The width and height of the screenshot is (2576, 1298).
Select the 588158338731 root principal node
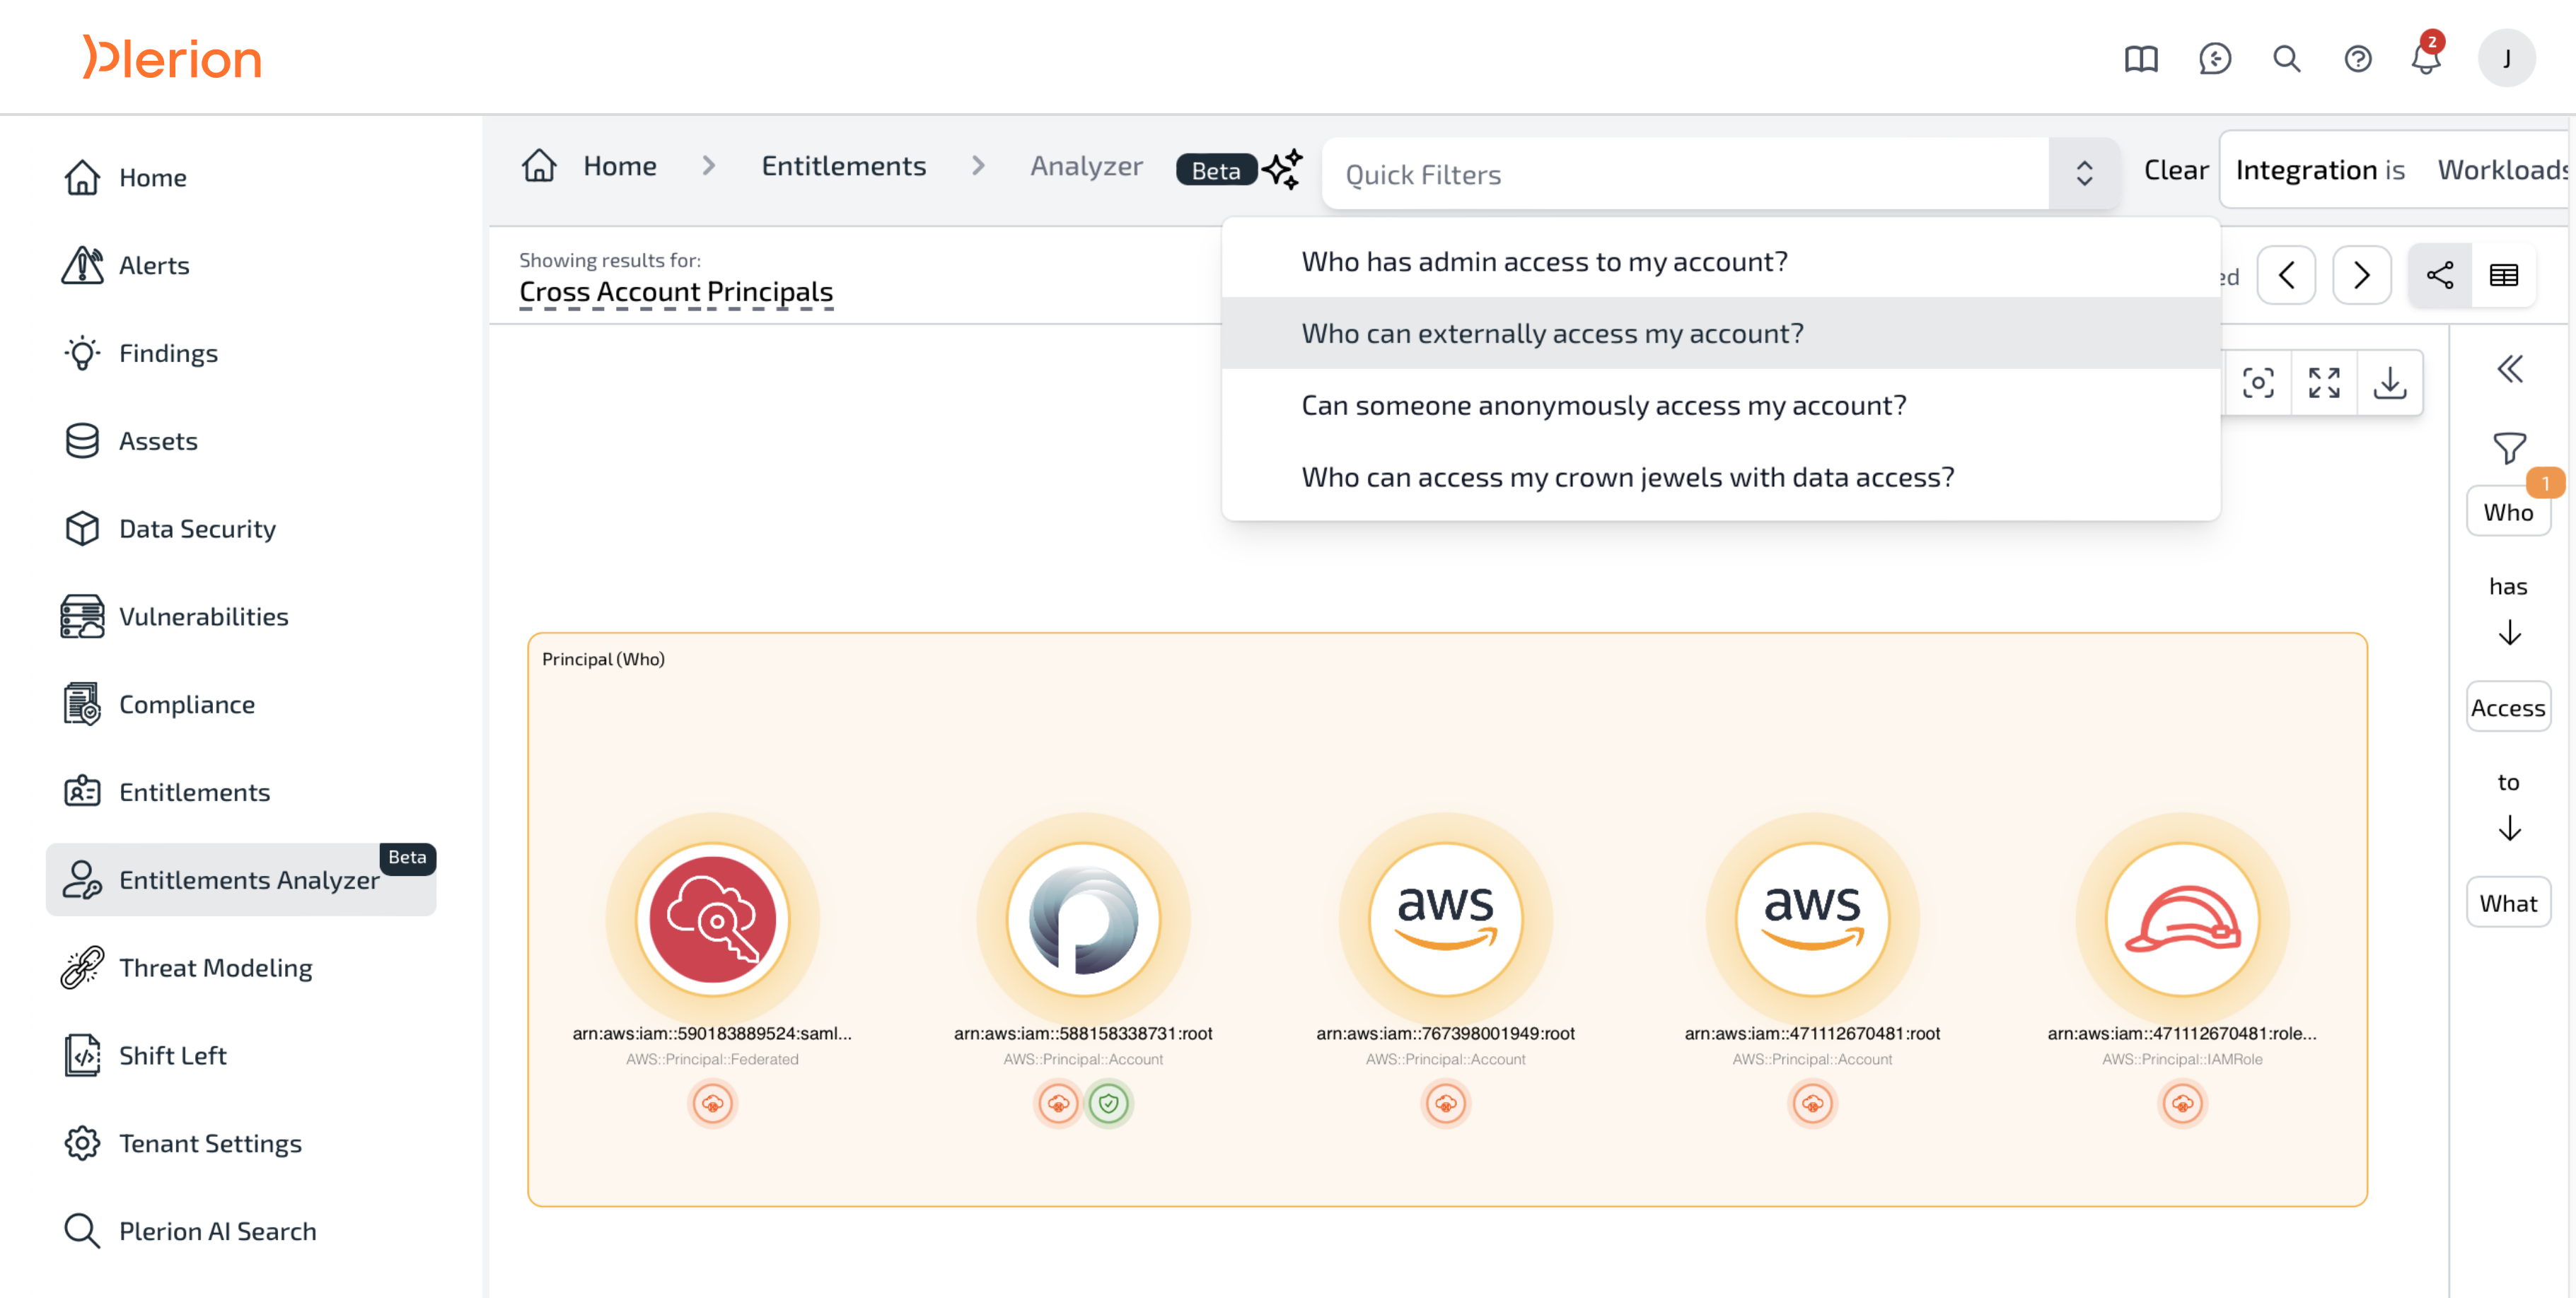[x=1082, y=918]
